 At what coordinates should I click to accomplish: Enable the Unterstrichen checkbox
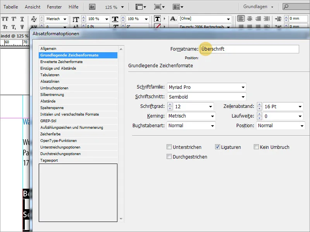point(169,147)
